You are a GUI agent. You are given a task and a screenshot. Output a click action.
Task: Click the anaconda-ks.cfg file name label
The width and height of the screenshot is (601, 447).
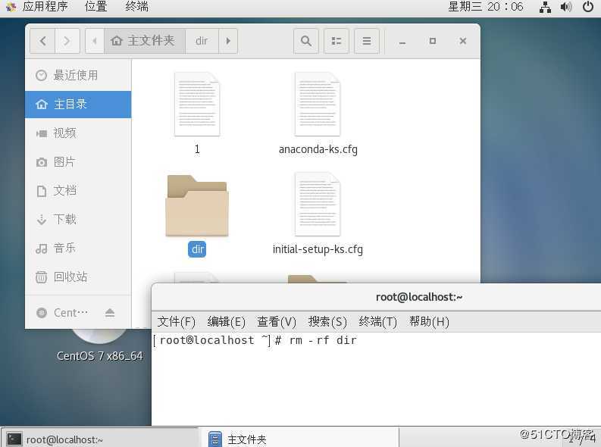318,149
